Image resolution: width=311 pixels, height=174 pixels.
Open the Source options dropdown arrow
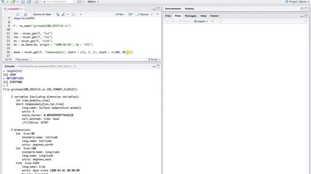pos(152,14)
